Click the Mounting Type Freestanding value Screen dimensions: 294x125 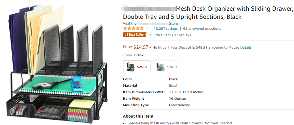[x=180, y=105]
